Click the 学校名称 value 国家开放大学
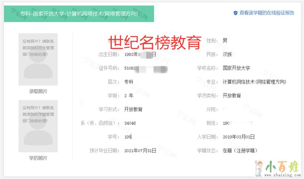The width and height of the screenshot is (304, 179). (x=236, y=68)
